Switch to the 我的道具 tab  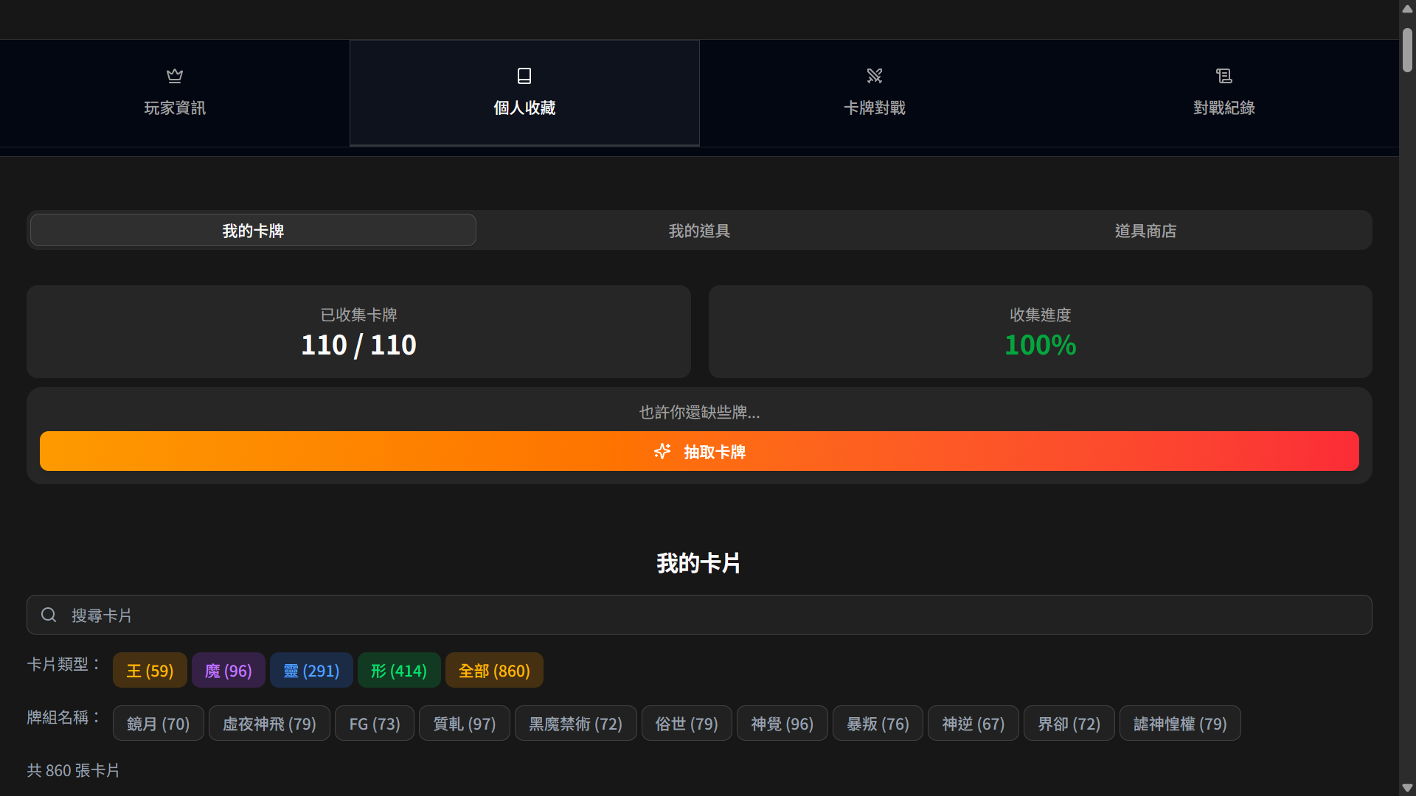pyautogui.click(x=699, y=231)
